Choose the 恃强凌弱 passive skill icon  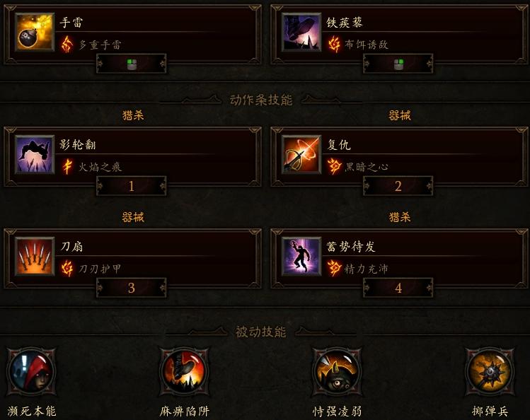337,372
